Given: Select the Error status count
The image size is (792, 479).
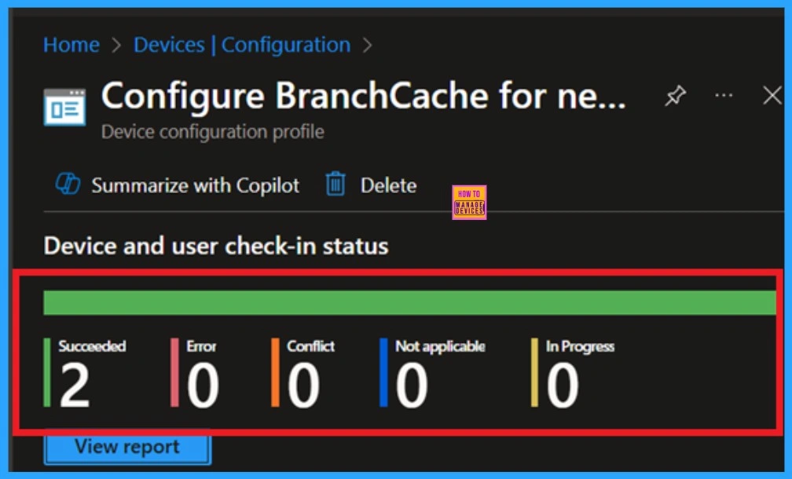Looking at the screenshot, I should point(203,385).
